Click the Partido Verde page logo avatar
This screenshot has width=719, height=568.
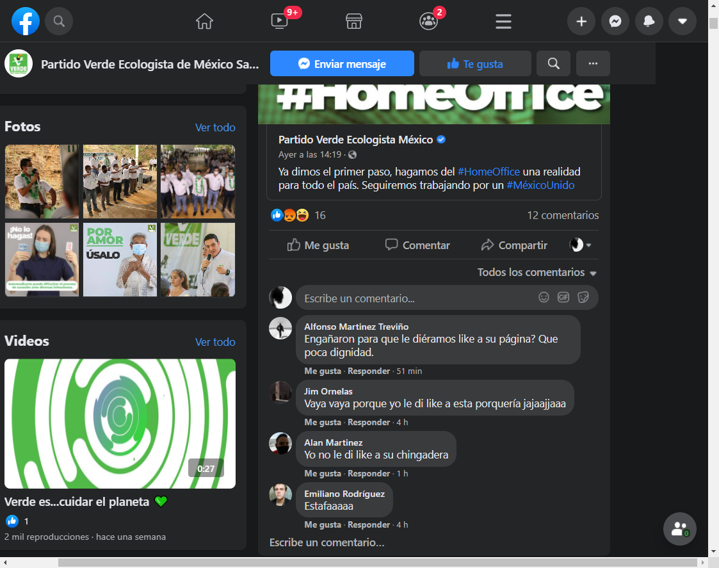tap(19, 63)
